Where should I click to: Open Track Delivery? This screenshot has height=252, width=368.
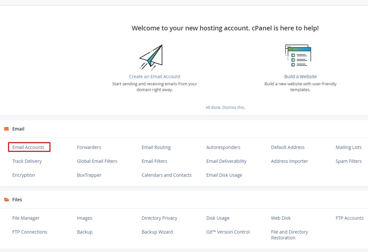pyautogui.click(x=27, y=161)
